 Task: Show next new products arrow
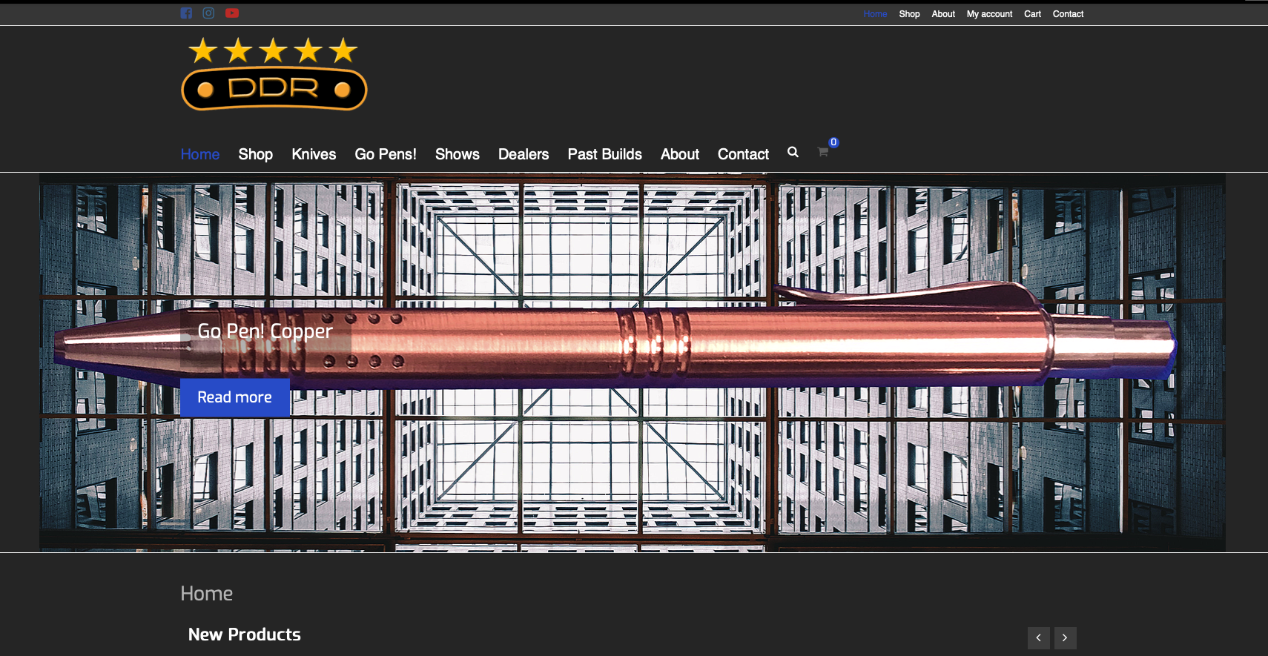pos(1065,637)
